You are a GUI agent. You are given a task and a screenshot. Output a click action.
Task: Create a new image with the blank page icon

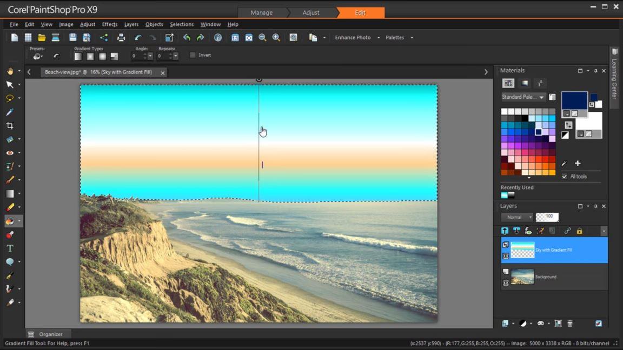point(15,37)
